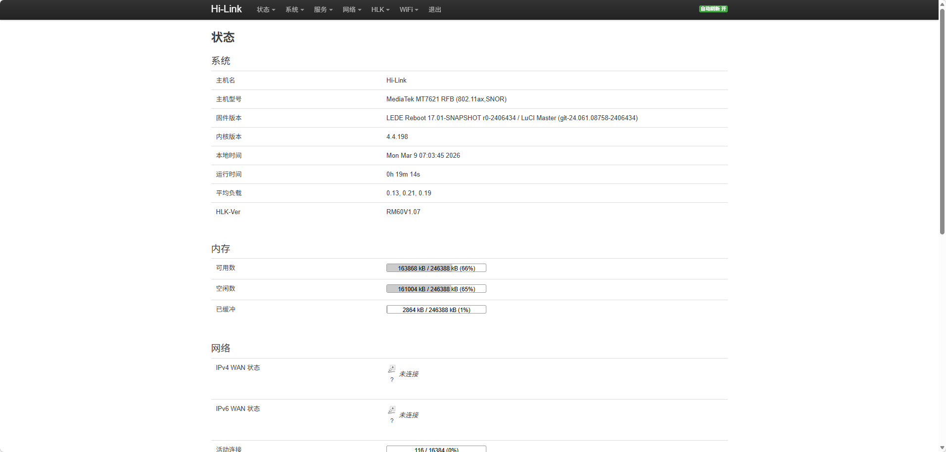This screenshot has height=452, width=946.
Task: Click the 可用数 memory progress bar
Action: point(436,268)
